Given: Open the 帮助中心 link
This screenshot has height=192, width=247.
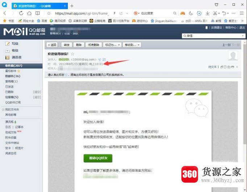Looking at the screenshot, I should [x=231, y=28].
